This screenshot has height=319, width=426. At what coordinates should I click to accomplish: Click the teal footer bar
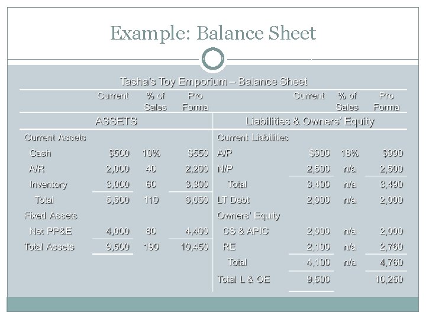click(x=213, y=304)
